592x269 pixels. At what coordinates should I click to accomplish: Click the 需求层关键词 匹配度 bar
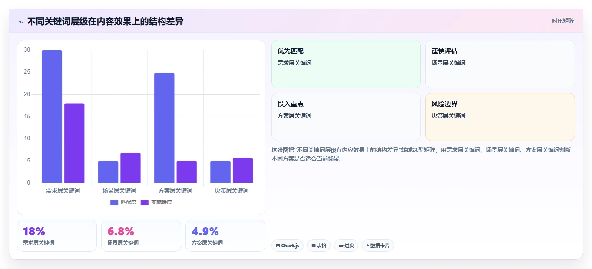[52, 117]
